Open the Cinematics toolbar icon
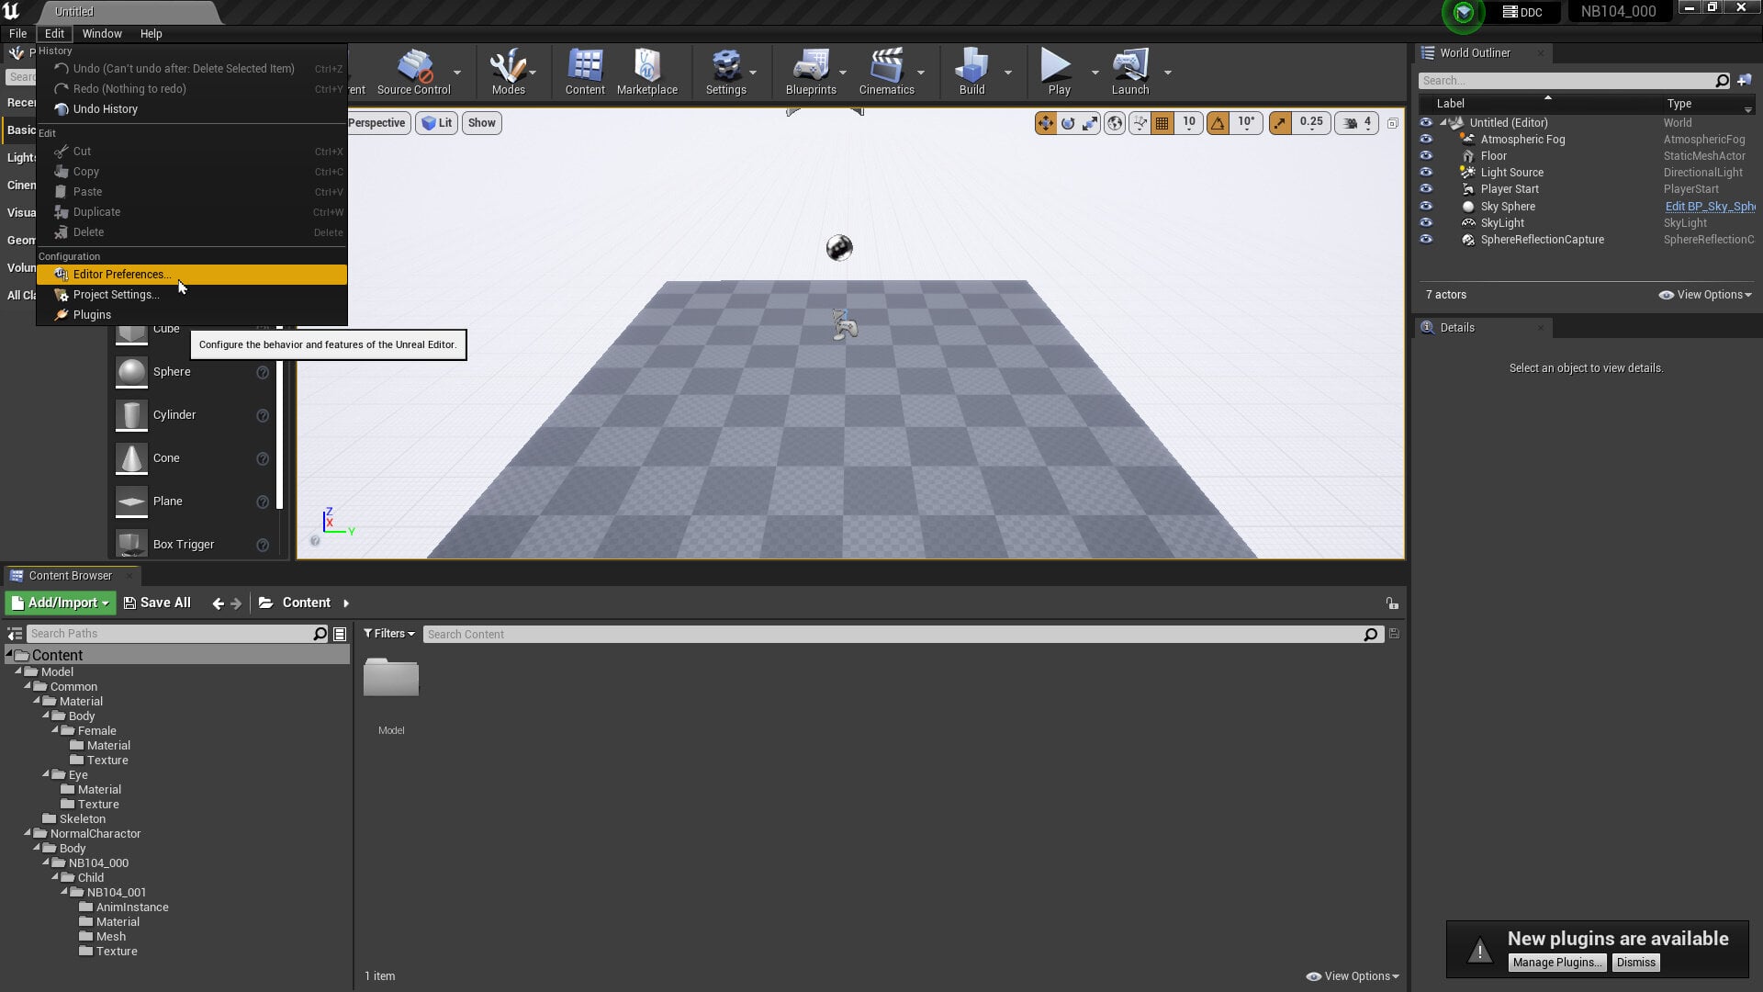This screenshot has height=992, width=1763. click(x=886, y=72)
